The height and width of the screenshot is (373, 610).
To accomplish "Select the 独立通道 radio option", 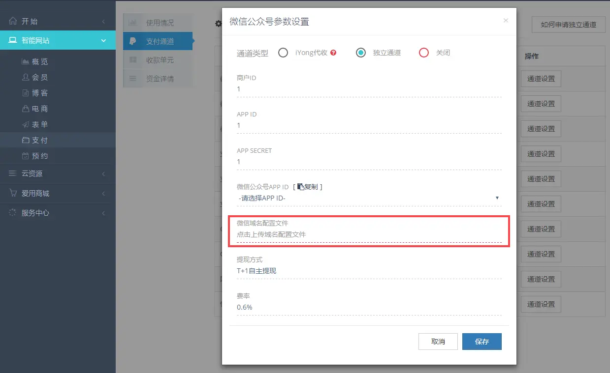I will click(361, 53).
